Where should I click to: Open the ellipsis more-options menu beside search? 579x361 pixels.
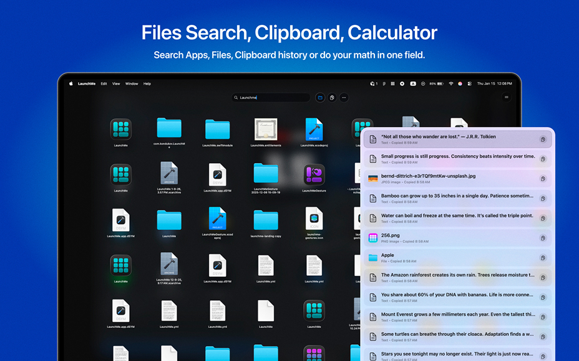(344, 97)
